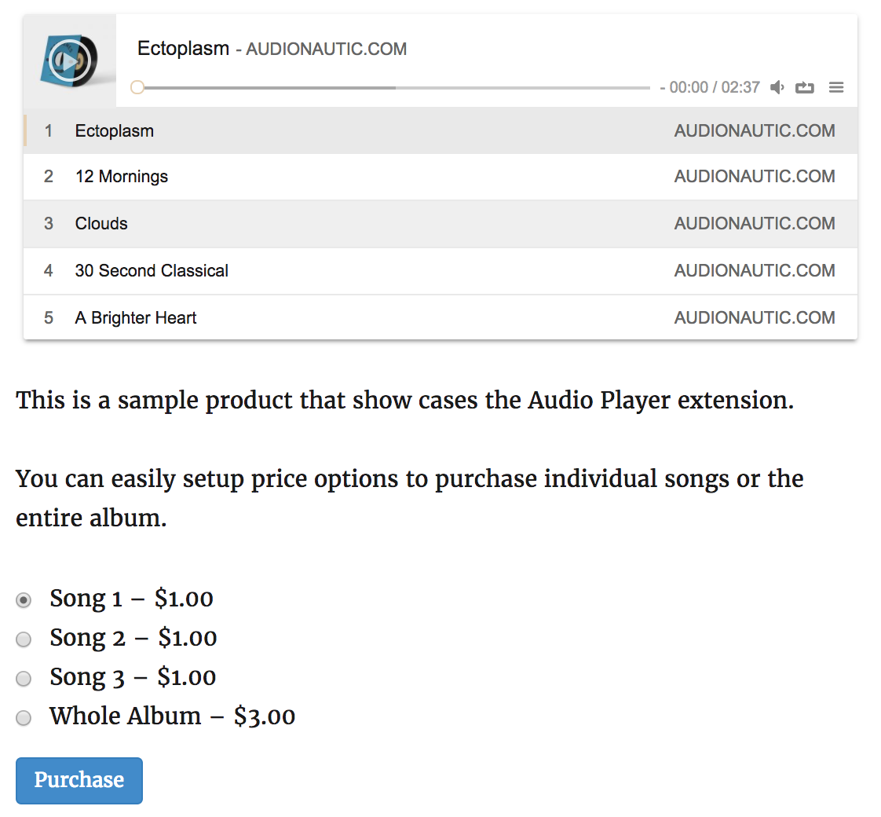Enable loop playback with the repeat icon
The width and height of the screenshot is (881, 817).
pos(805,87)
